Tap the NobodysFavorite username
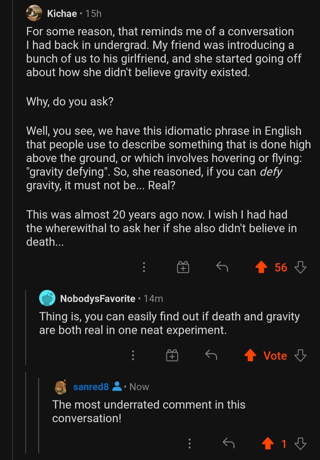This screenshot has width=320, height=460. pyautogui.click(x=97, y=298)
